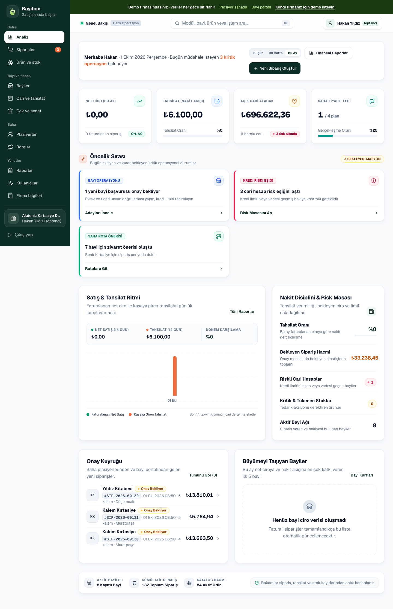Screen dimensions: 393x609
Task: Expand Risk Masasını Aç chevron
Action: (x=376, y=213)
